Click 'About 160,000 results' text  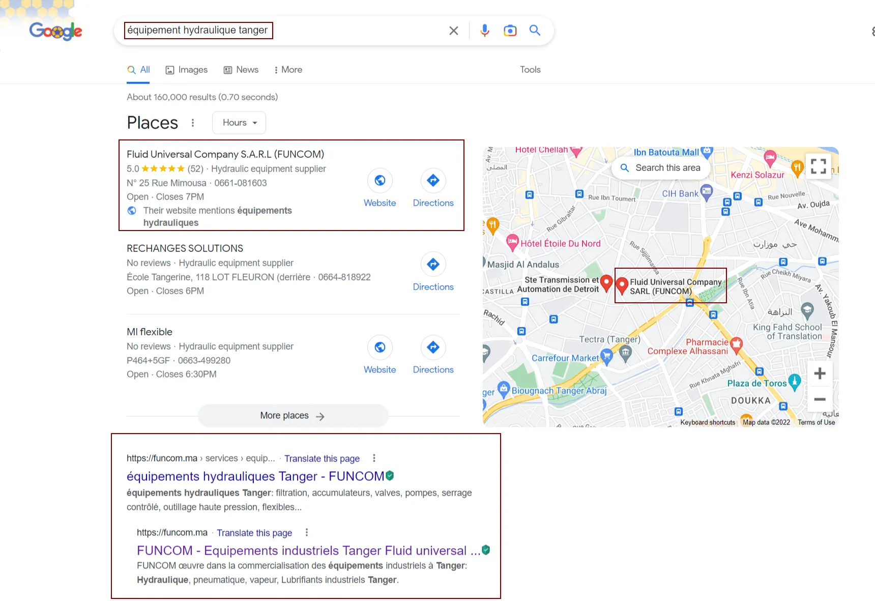(x=202, y=97)
